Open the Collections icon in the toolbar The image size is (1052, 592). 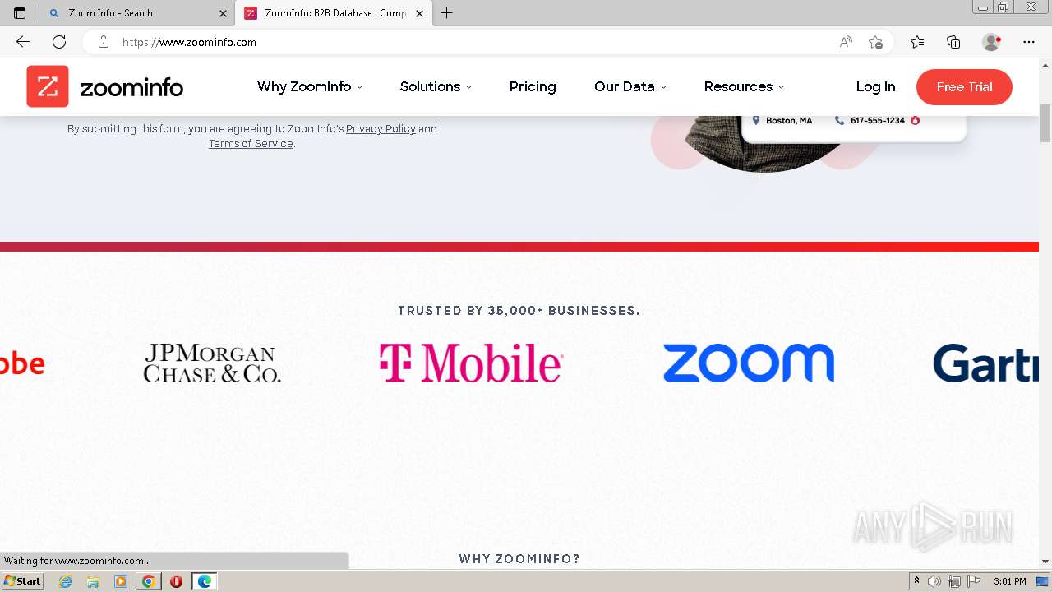(953, 42)
